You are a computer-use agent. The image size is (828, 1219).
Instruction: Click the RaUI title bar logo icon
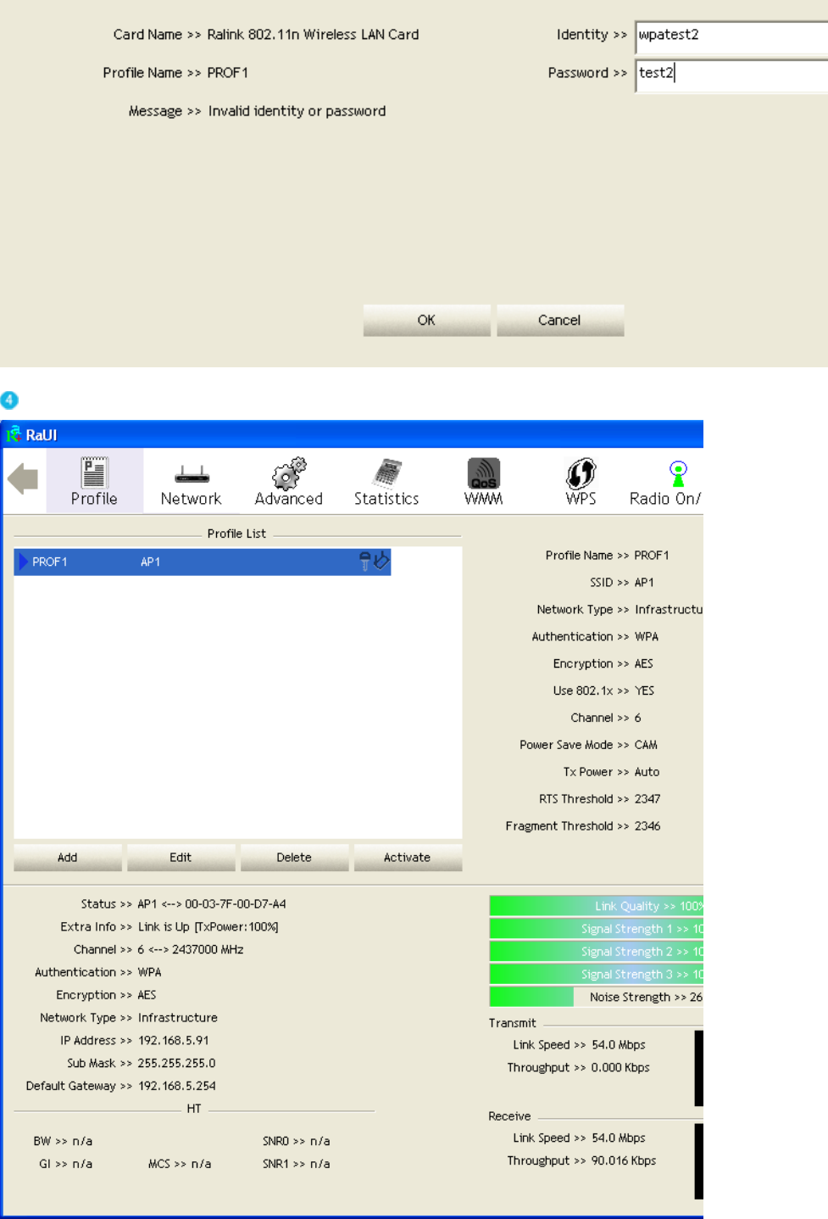[x=14, y=434]
